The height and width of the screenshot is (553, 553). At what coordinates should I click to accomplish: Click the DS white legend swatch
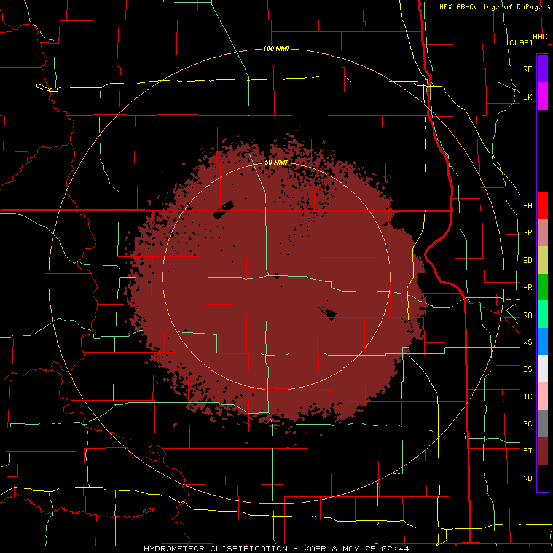click(543, 369)
